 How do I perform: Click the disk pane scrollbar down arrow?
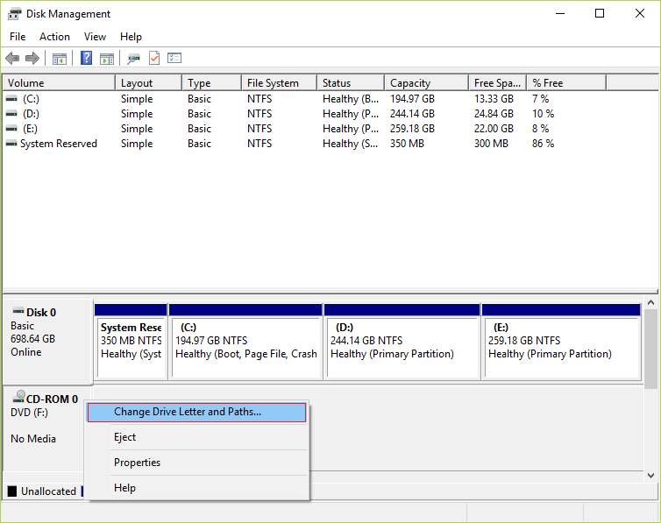click(x=650, y=475)
